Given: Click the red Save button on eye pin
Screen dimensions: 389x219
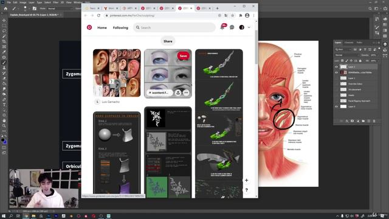Looking at the screenshot, I should pyautogui.click(x=184, y=56).
